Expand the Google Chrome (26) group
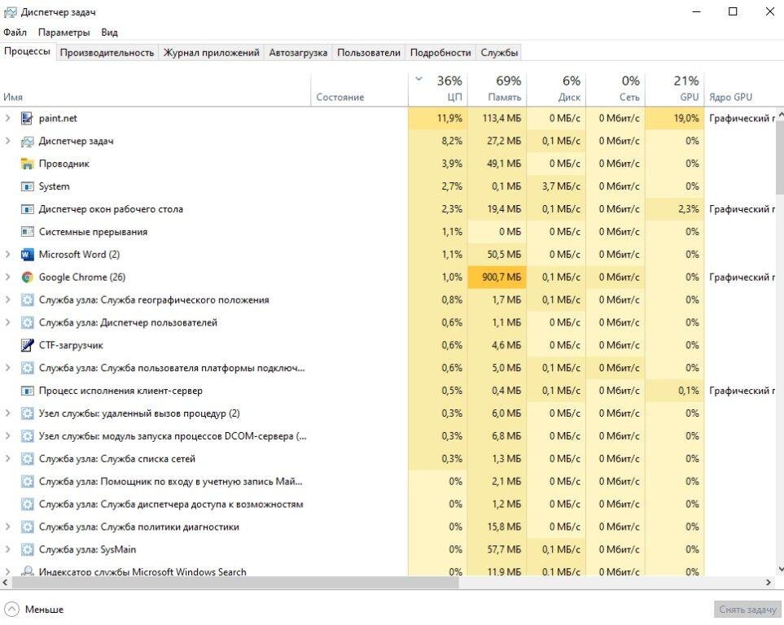The image size is (784, 625). click(7, 277)
